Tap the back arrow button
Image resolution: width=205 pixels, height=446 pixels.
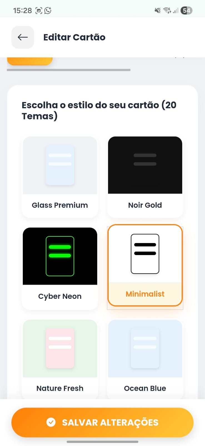coord(22,37)
